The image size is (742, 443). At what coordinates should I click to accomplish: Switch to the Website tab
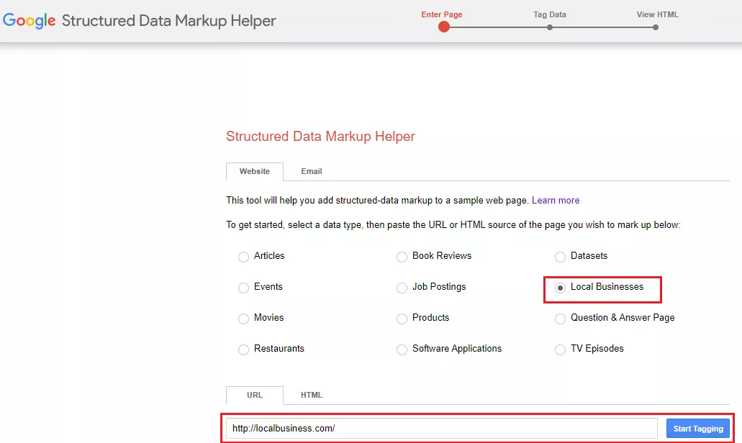255,172
